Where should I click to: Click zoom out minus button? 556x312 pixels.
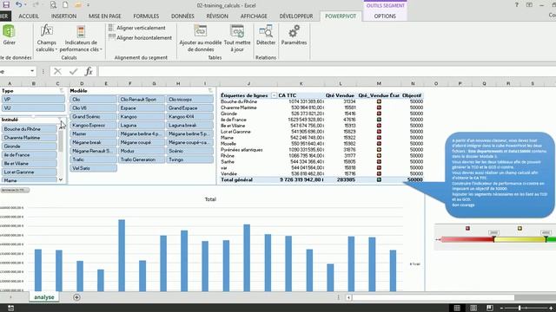501,309
